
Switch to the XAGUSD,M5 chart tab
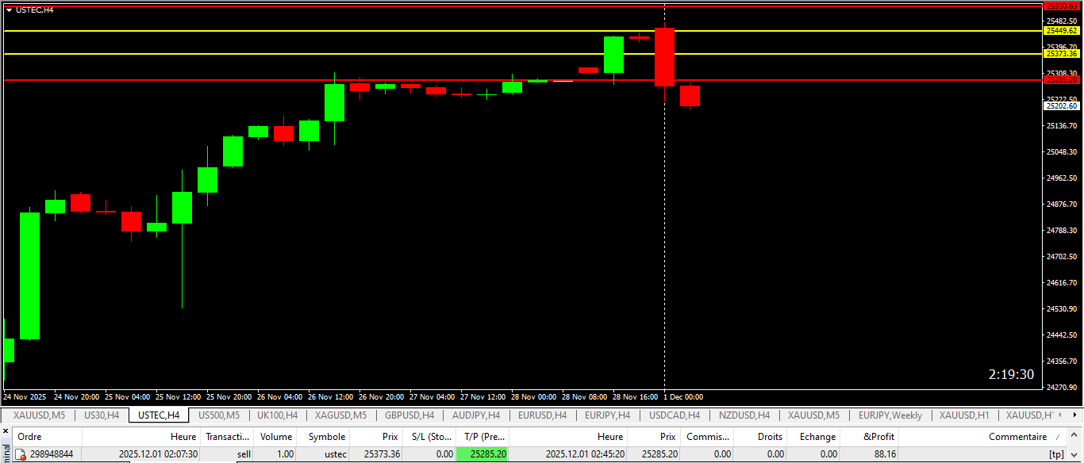pos(340,415)
